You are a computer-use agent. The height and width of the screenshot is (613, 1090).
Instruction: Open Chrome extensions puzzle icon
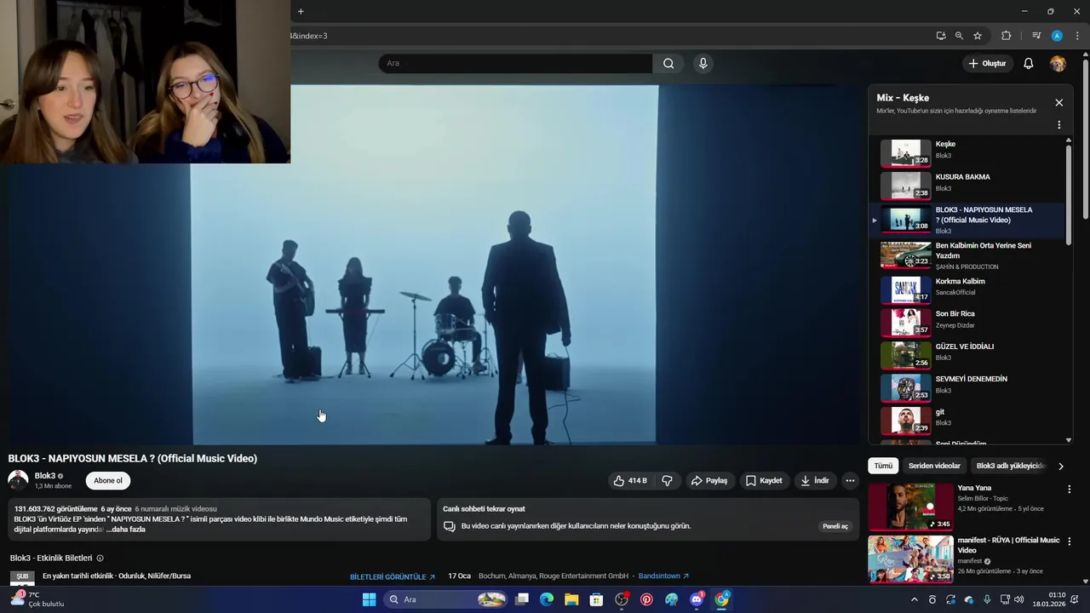pyautogui.click(x=1007, y=36)
